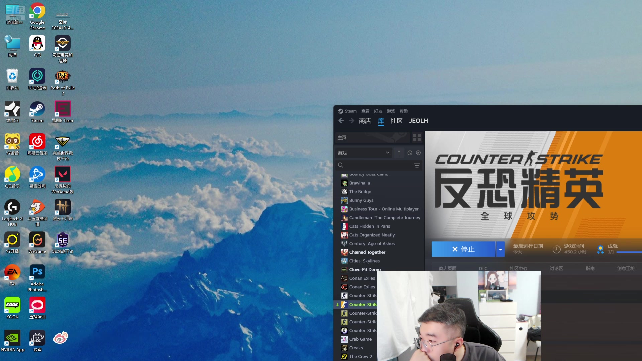
Task: Toggle ready-to-play filter icon in Steam
Action: point(418,153)
